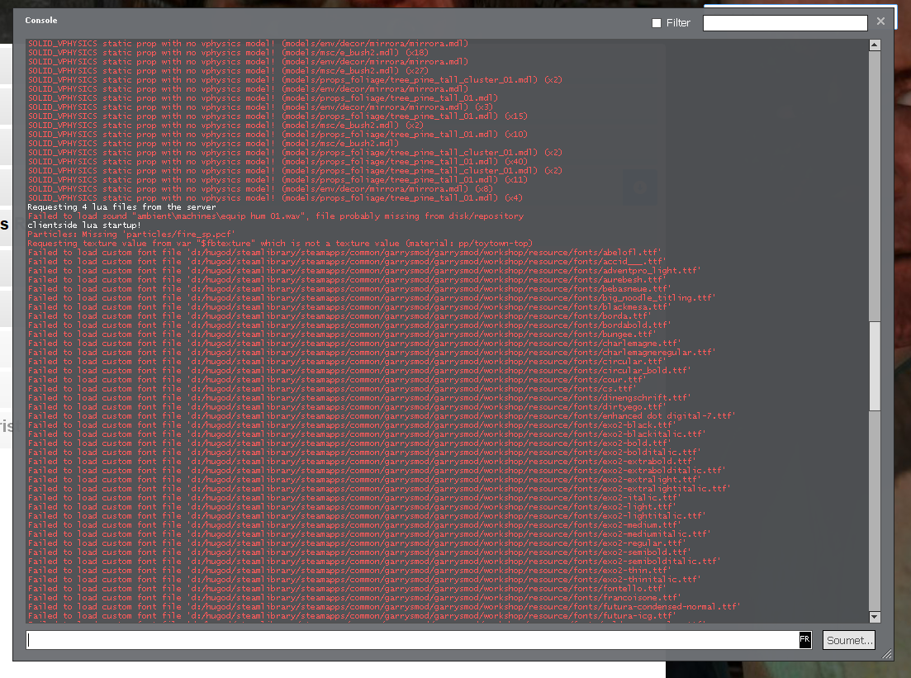Select the '$fbtexture' texture value warning line
Image resolution: width=911 pixels, height=678 pixels.
point(280,244)
